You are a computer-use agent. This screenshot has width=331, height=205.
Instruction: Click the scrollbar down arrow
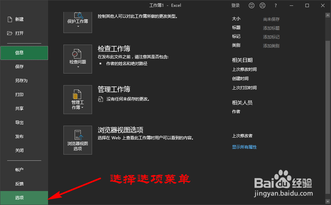[328, 202]
